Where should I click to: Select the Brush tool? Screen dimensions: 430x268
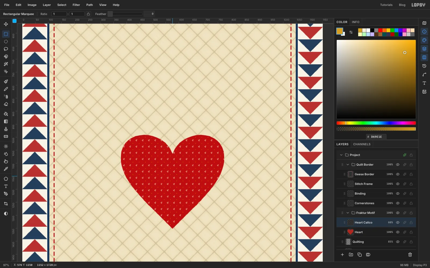click(x=6, y=81)
